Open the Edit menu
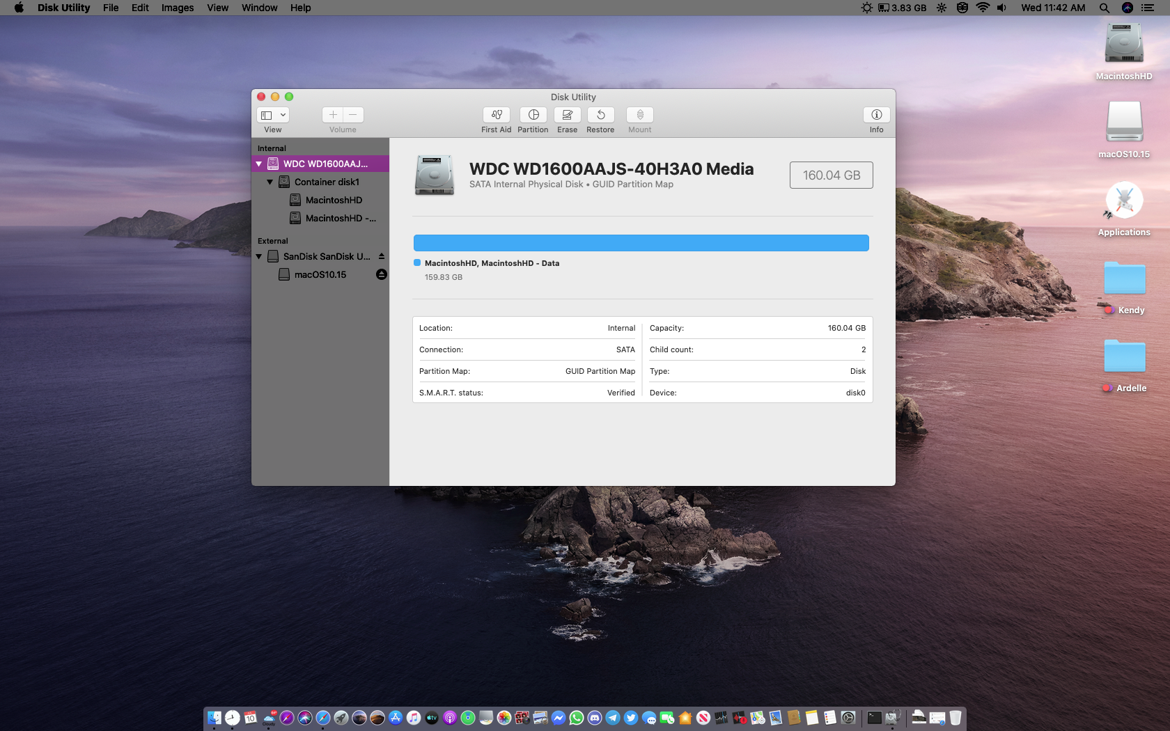Image resolution: width=1170 pixels, height=731 pixels. click(140, 8)
